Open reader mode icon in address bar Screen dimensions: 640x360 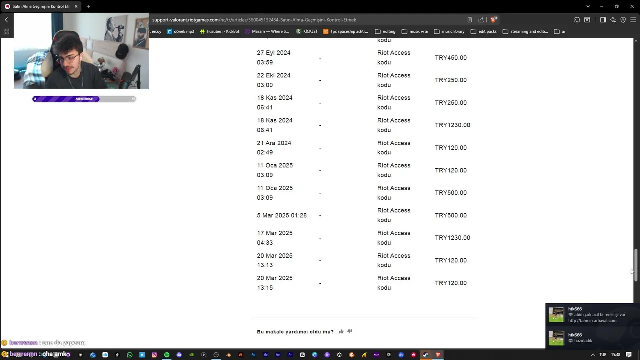pos(470,20)
